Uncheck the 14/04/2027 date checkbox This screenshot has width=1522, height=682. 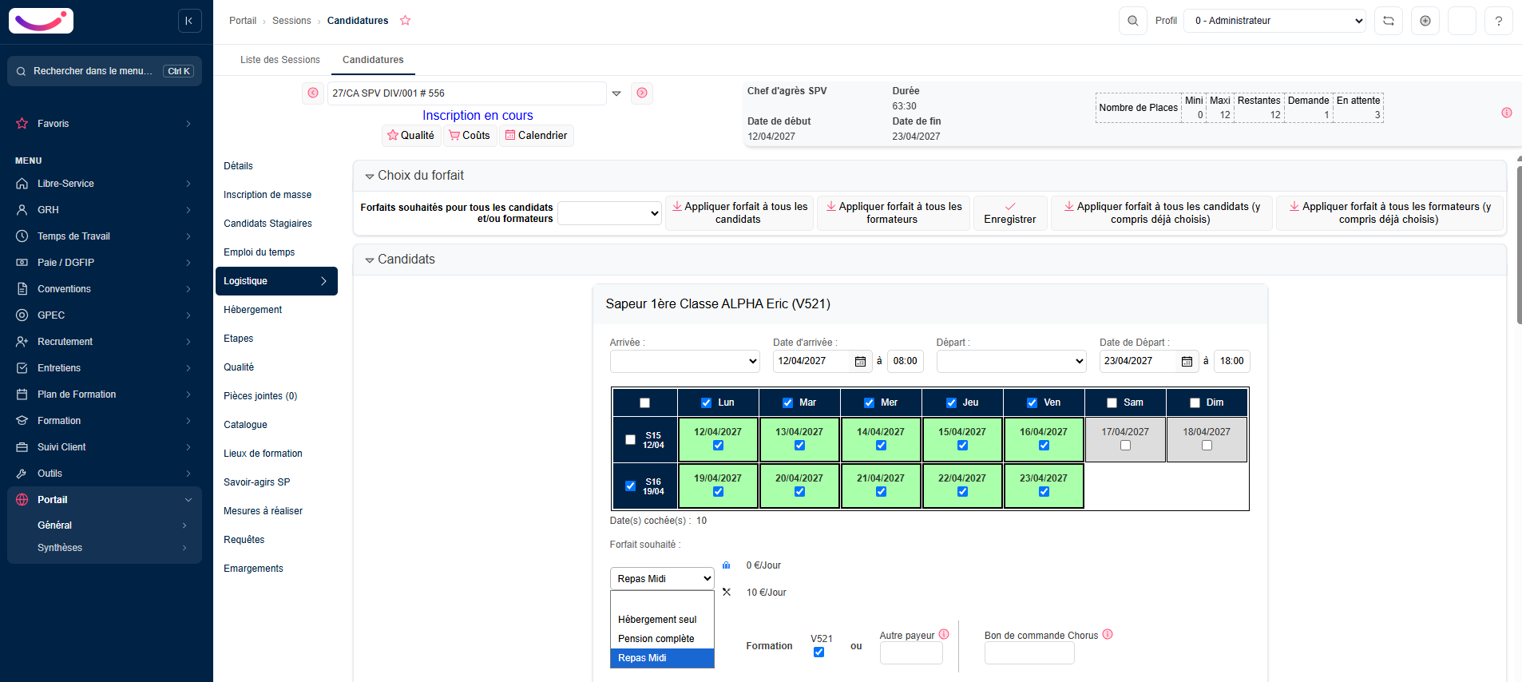click(881, 446)
